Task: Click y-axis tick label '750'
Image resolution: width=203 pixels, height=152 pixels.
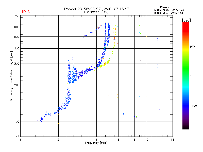Action: point(17,16)
